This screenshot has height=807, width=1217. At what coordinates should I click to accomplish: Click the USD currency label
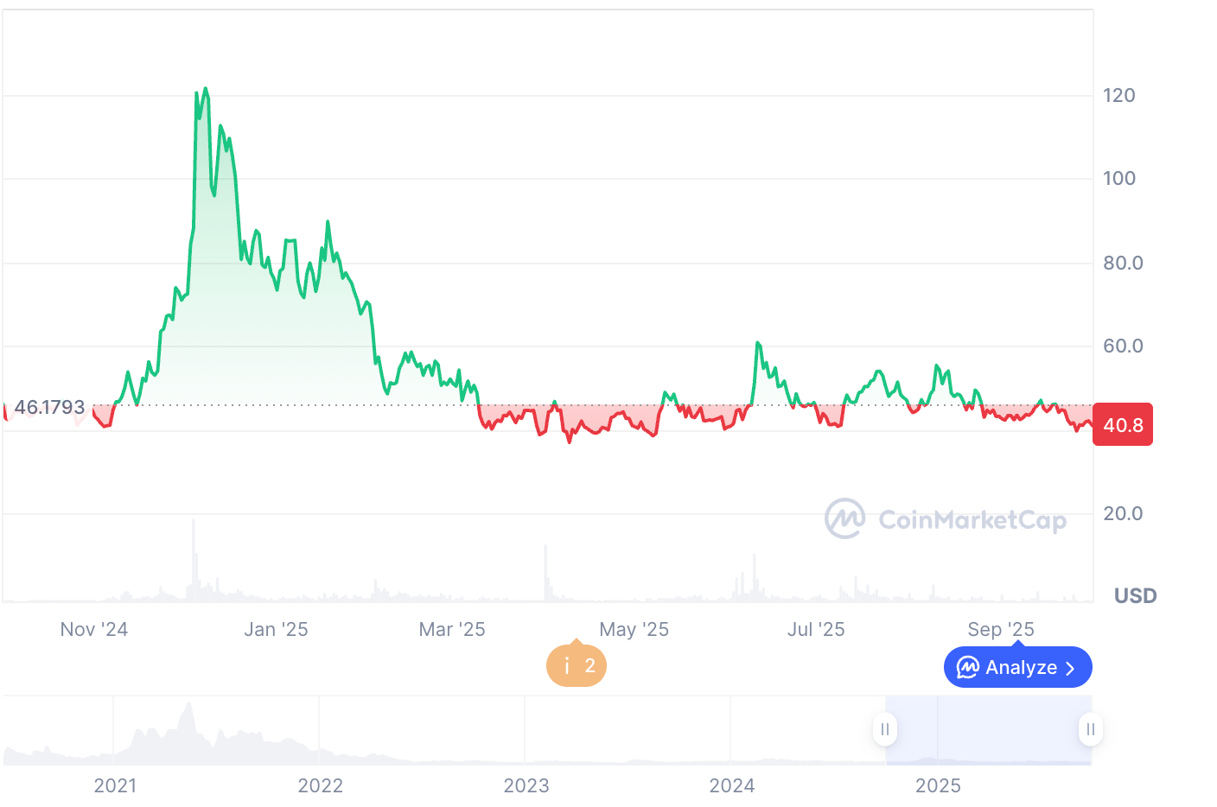(x=1135, y=595)
